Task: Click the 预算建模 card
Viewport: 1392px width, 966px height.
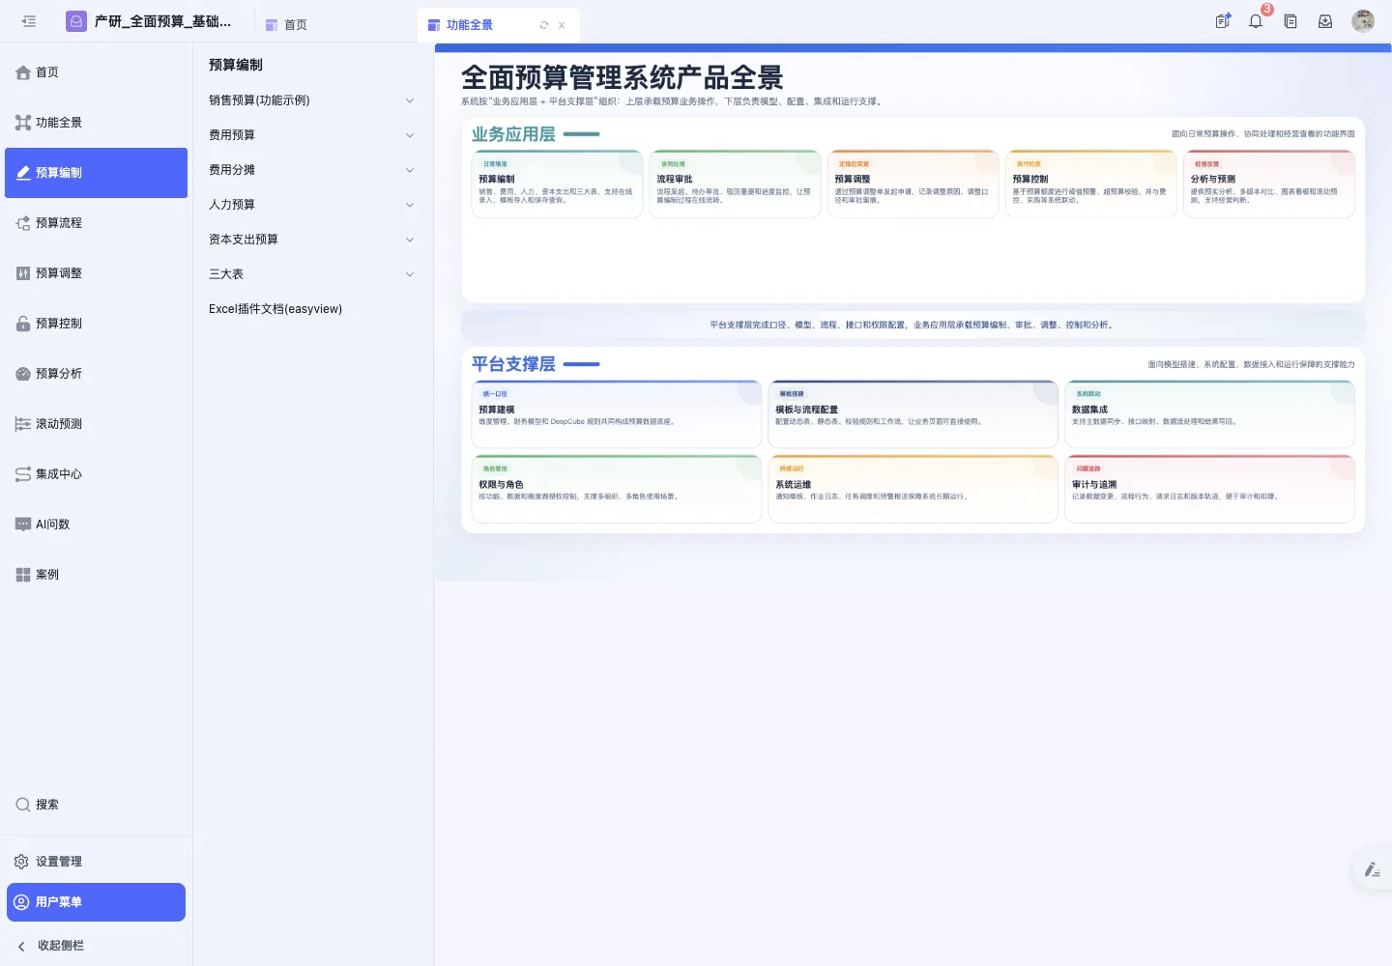Action: pos(617,414)
